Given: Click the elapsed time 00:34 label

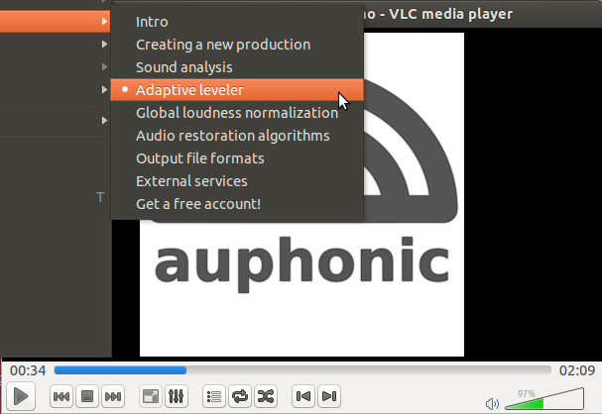Looking at the screenshot, I should pos(28,370).
